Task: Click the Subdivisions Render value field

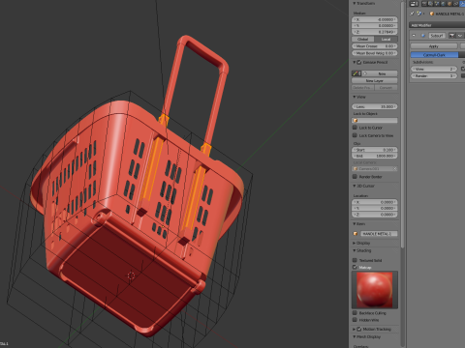Action: click(x=434, y=76)
